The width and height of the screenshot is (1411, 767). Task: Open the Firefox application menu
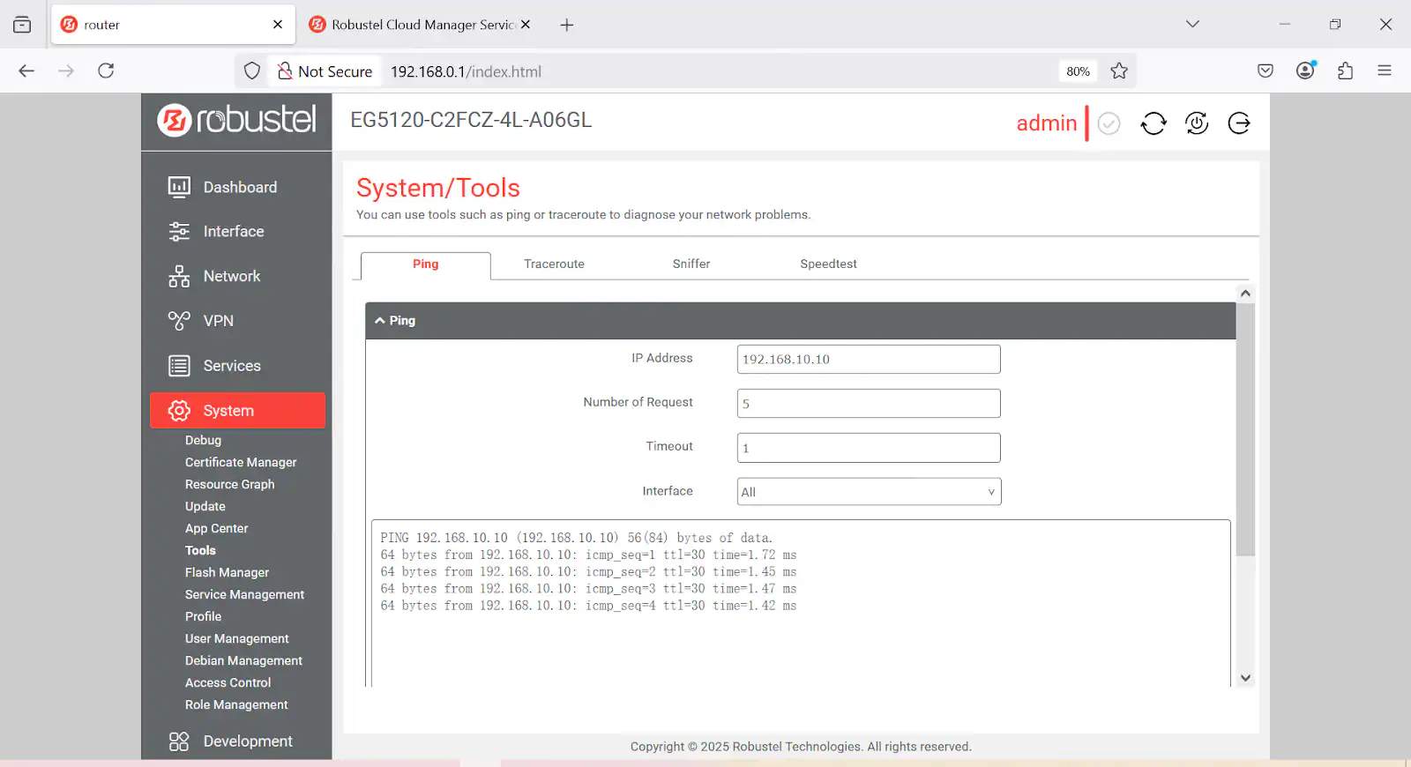tap(1385, 71)
